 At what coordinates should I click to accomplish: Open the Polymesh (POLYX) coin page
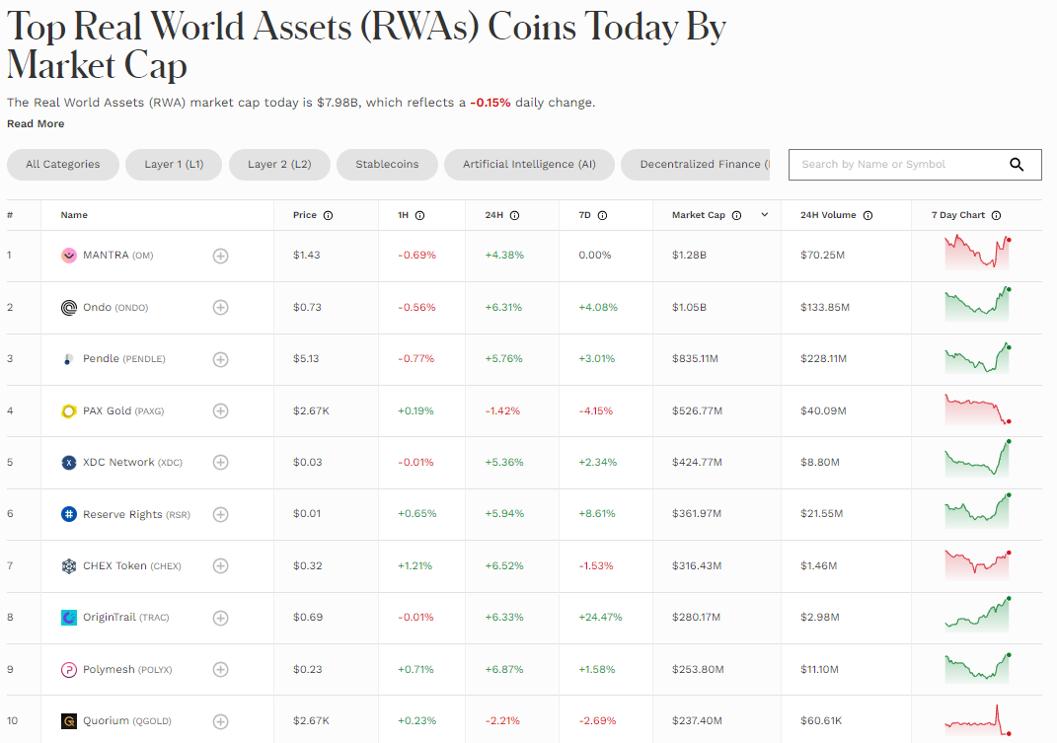point(127,670)
